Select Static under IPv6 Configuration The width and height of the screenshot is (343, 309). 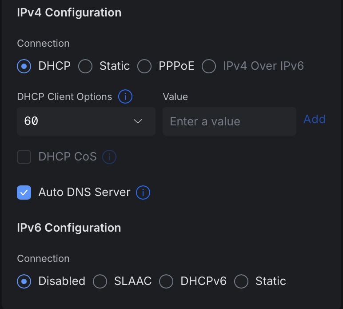tap(241, 281)
